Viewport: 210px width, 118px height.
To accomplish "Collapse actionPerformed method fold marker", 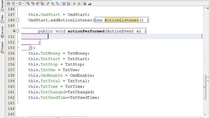I will pos(17,31).
